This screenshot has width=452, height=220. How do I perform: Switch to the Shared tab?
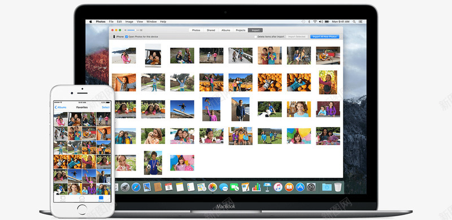click(211, 30)
